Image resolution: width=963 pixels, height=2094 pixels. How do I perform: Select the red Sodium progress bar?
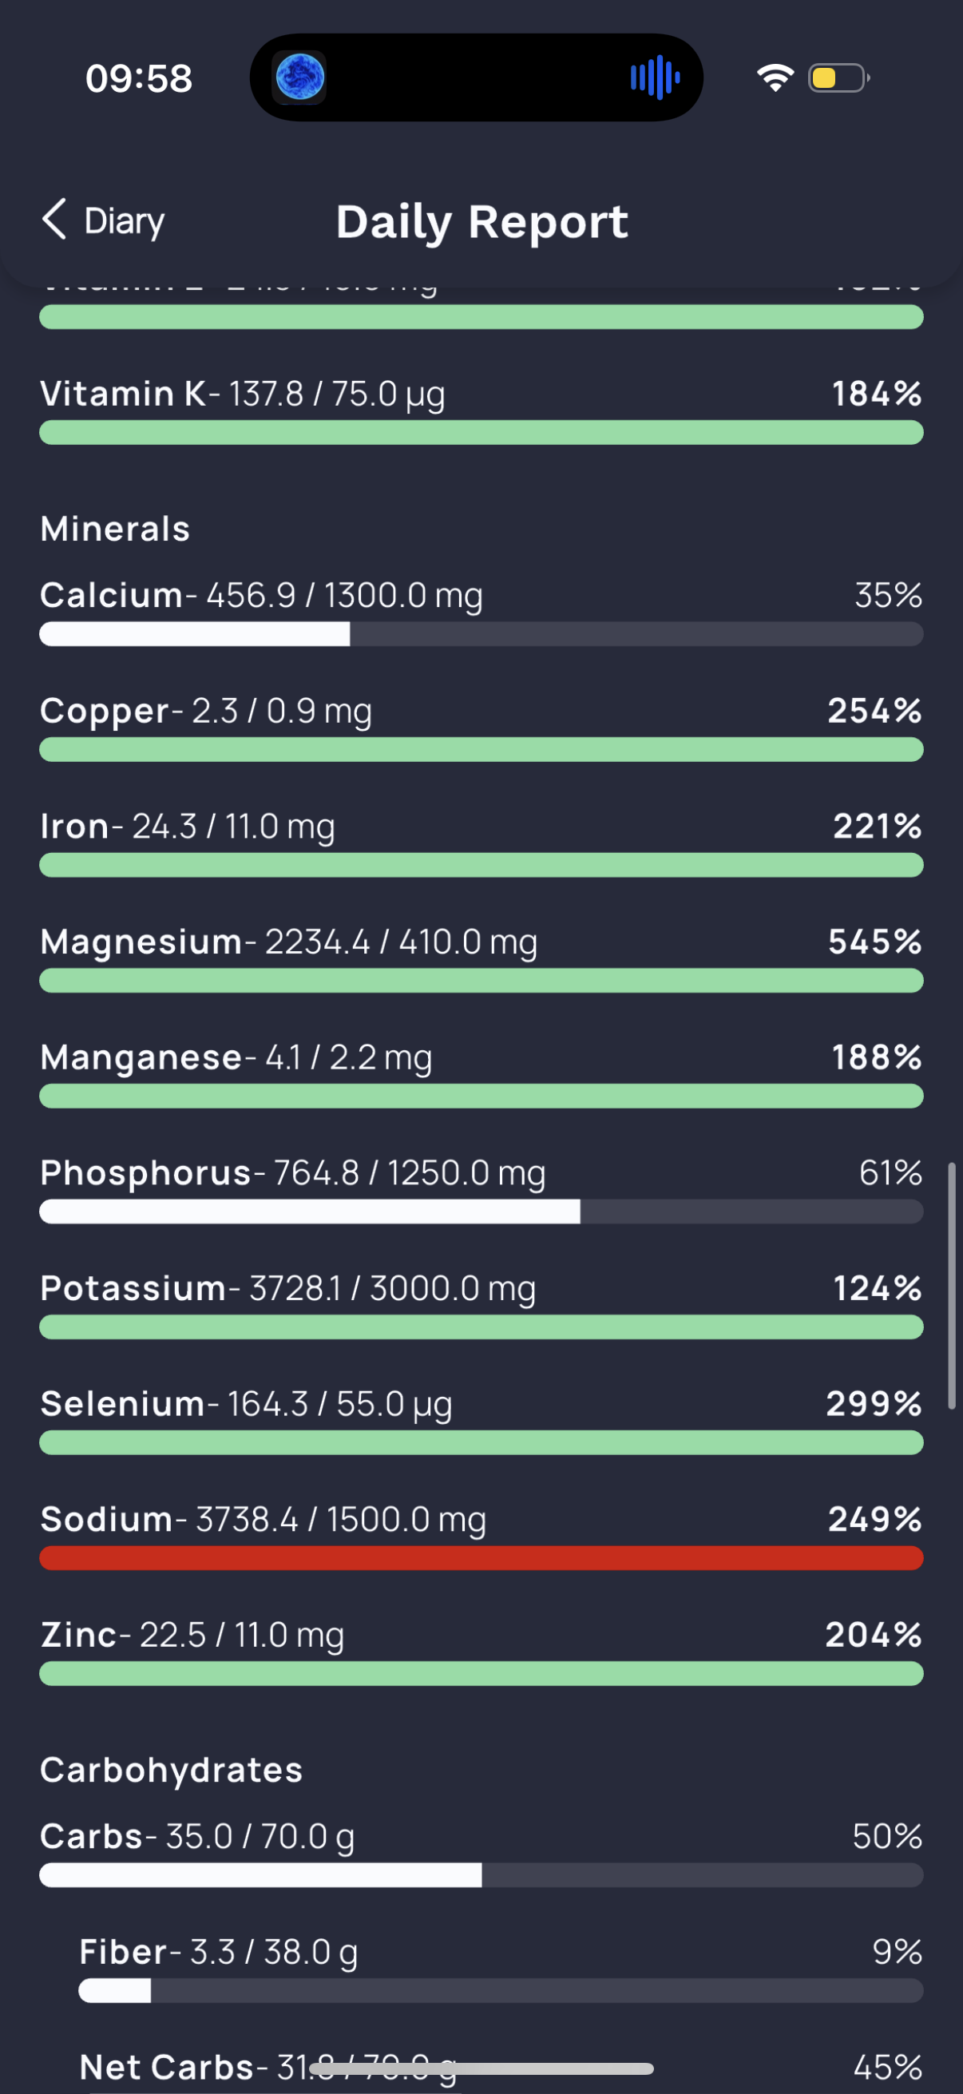pyautogui.click(x=481, y=1558)
